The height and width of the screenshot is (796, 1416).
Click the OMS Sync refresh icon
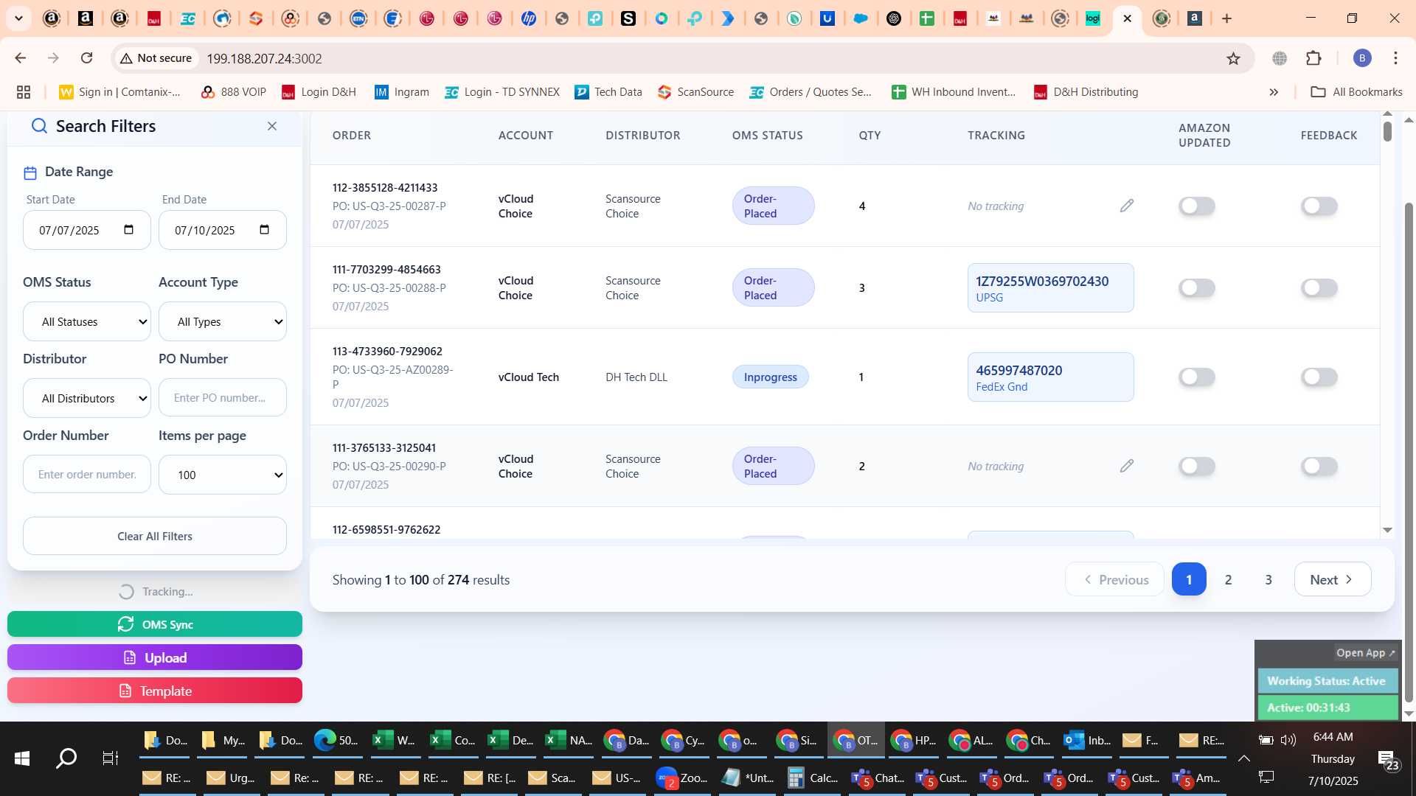coord(125,624)
